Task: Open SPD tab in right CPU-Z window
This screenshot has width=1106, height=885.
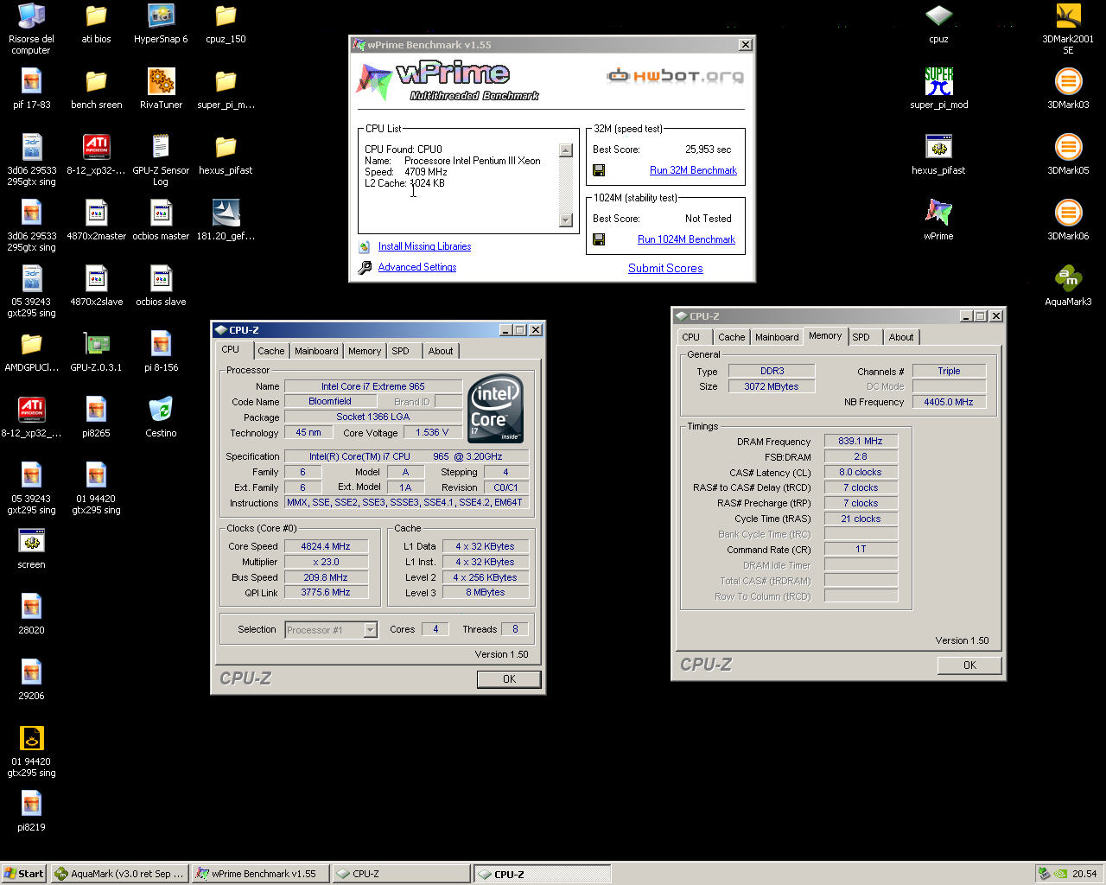Action: click(x=861, y=337)
